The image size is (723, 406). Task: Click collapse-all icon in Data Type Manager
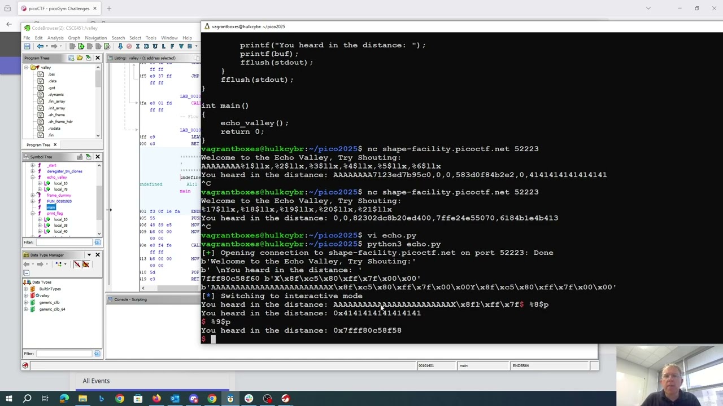click(x=26, y=273)
